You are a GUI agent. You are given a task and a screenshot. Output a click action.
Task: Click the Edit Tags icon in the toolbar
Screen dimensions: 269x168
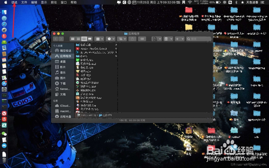142,39
